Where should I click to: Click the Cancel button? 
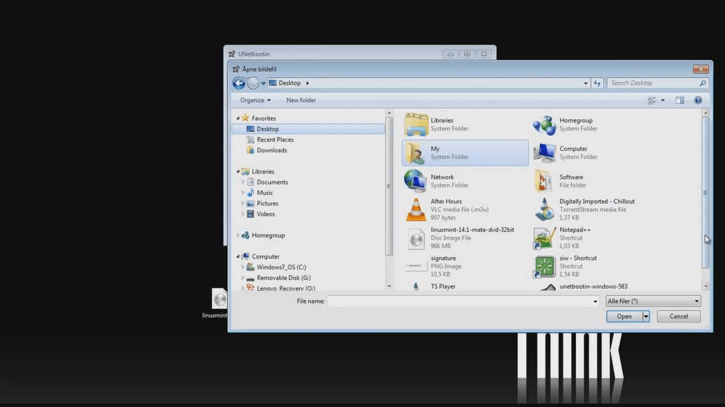coord(678,317)
